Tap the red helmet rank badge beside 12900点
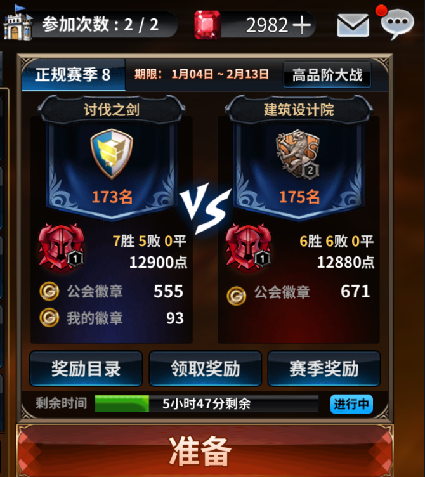This screenshot has width=425, height=477. (62, 246)
